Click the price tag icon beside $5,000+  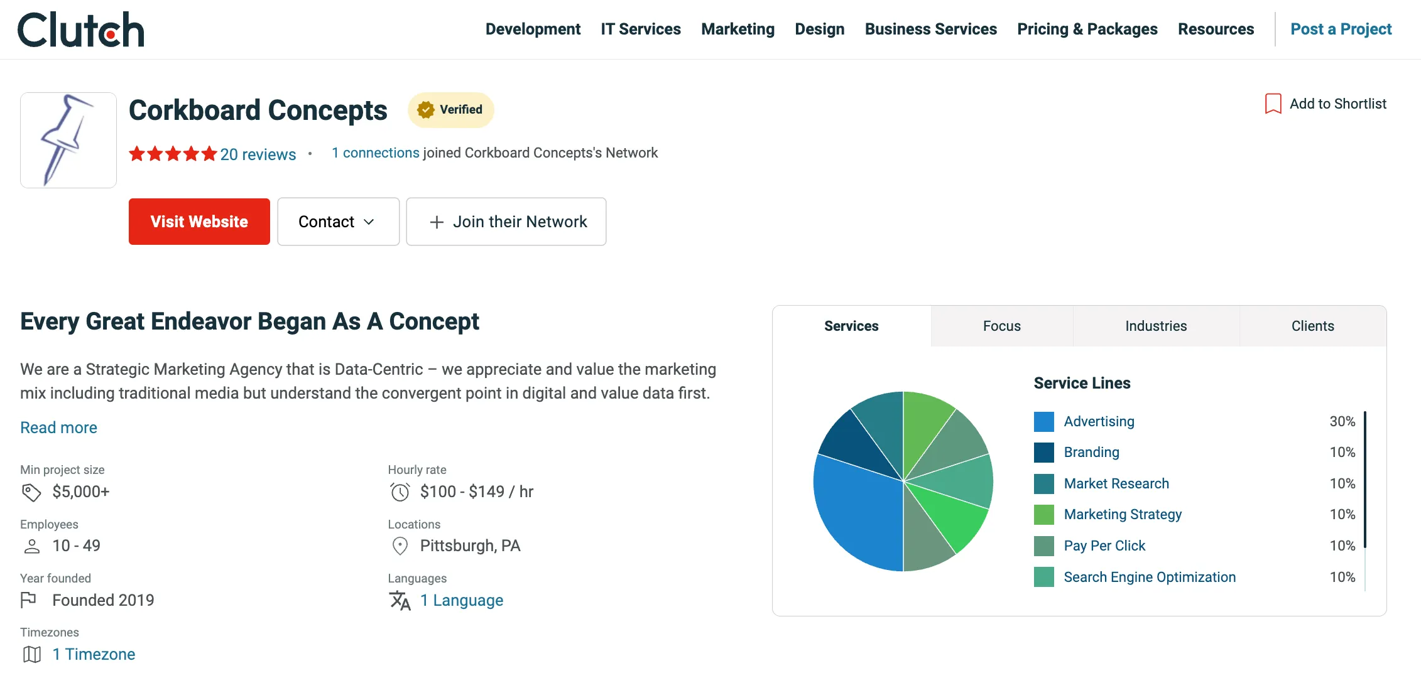coord(31,492)
